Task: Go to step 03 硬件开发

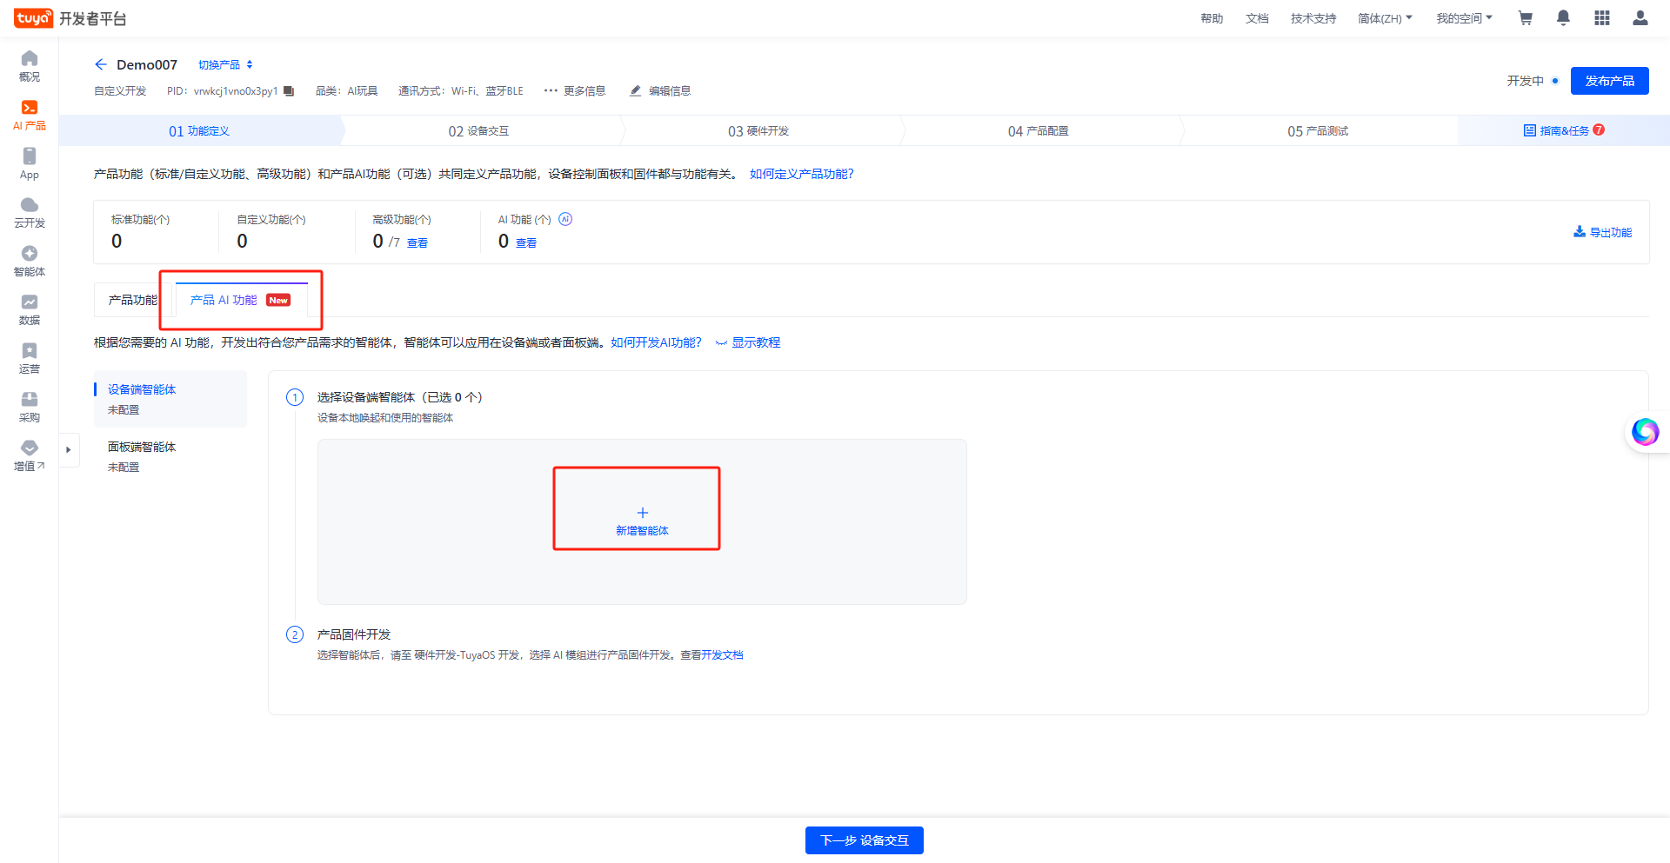Action: tap(758, 131)
